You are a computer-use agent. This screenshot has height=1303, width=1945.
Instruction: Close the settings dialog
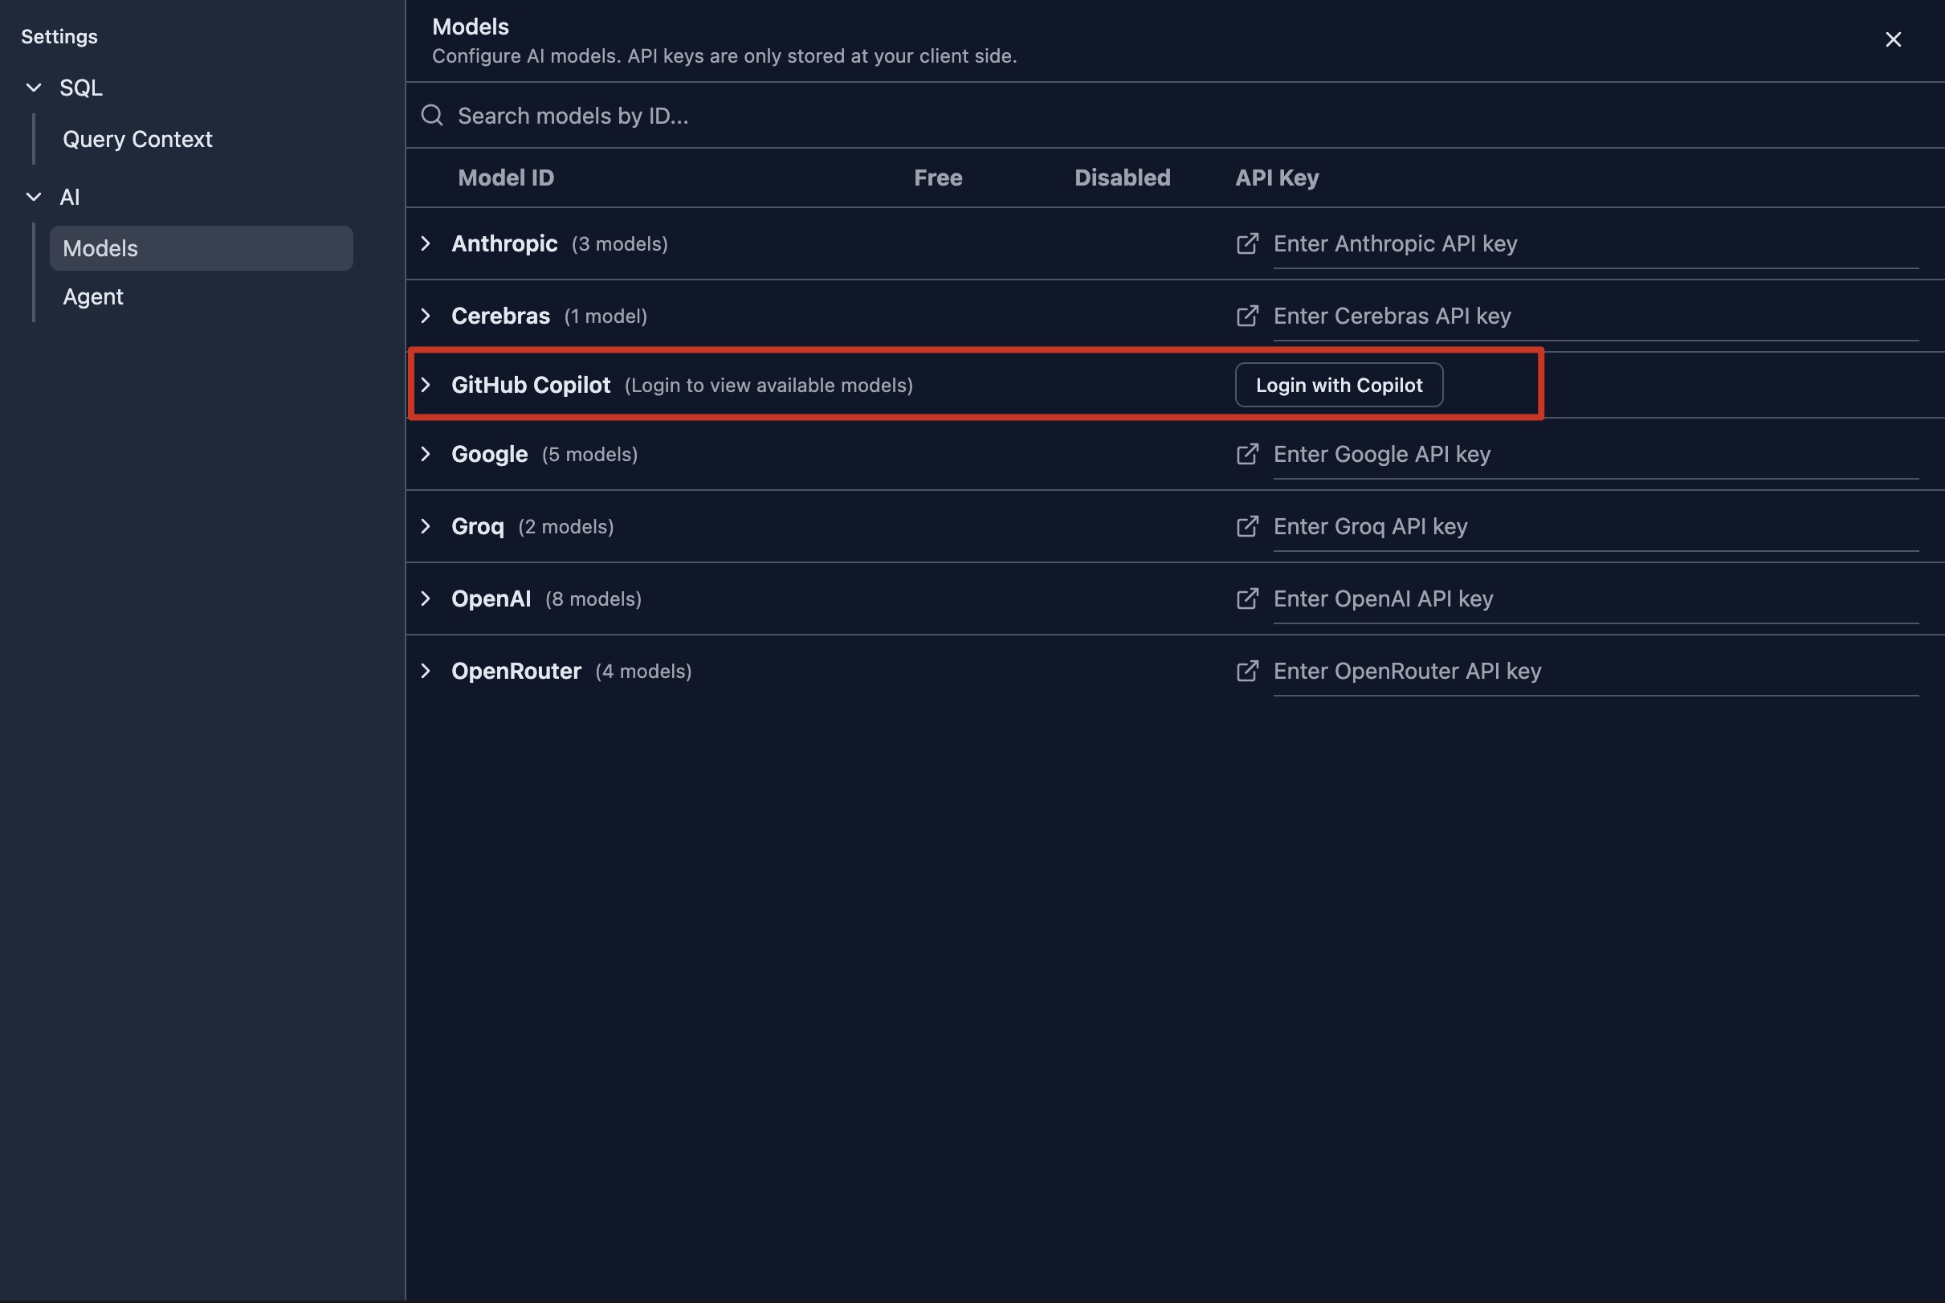click(1893, 40)
